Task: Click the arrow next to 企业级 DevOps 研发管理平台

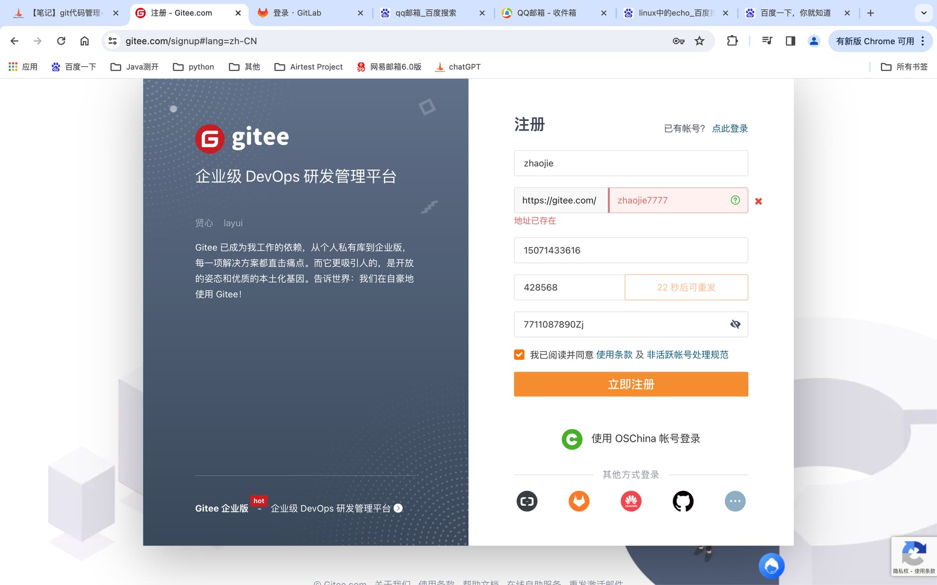Action: [398, 508]
